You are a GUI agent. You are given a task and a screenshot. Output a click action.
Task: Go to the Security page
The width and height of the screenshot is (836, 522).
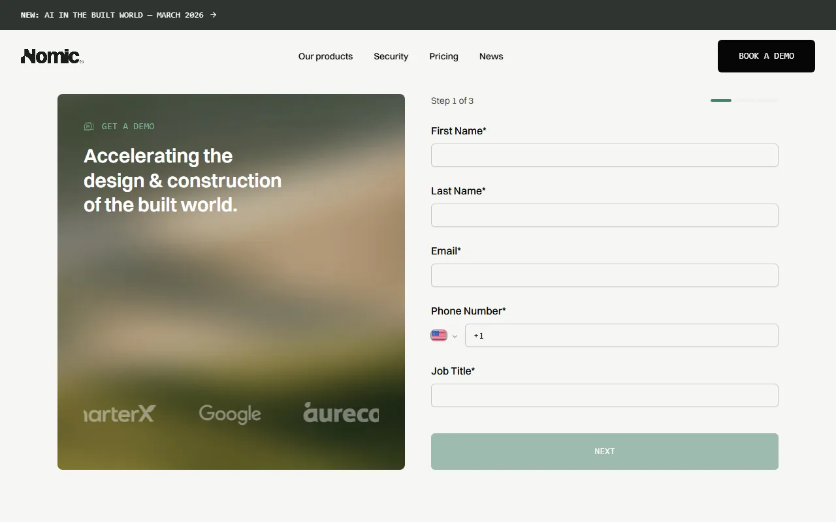coord(391,56)
